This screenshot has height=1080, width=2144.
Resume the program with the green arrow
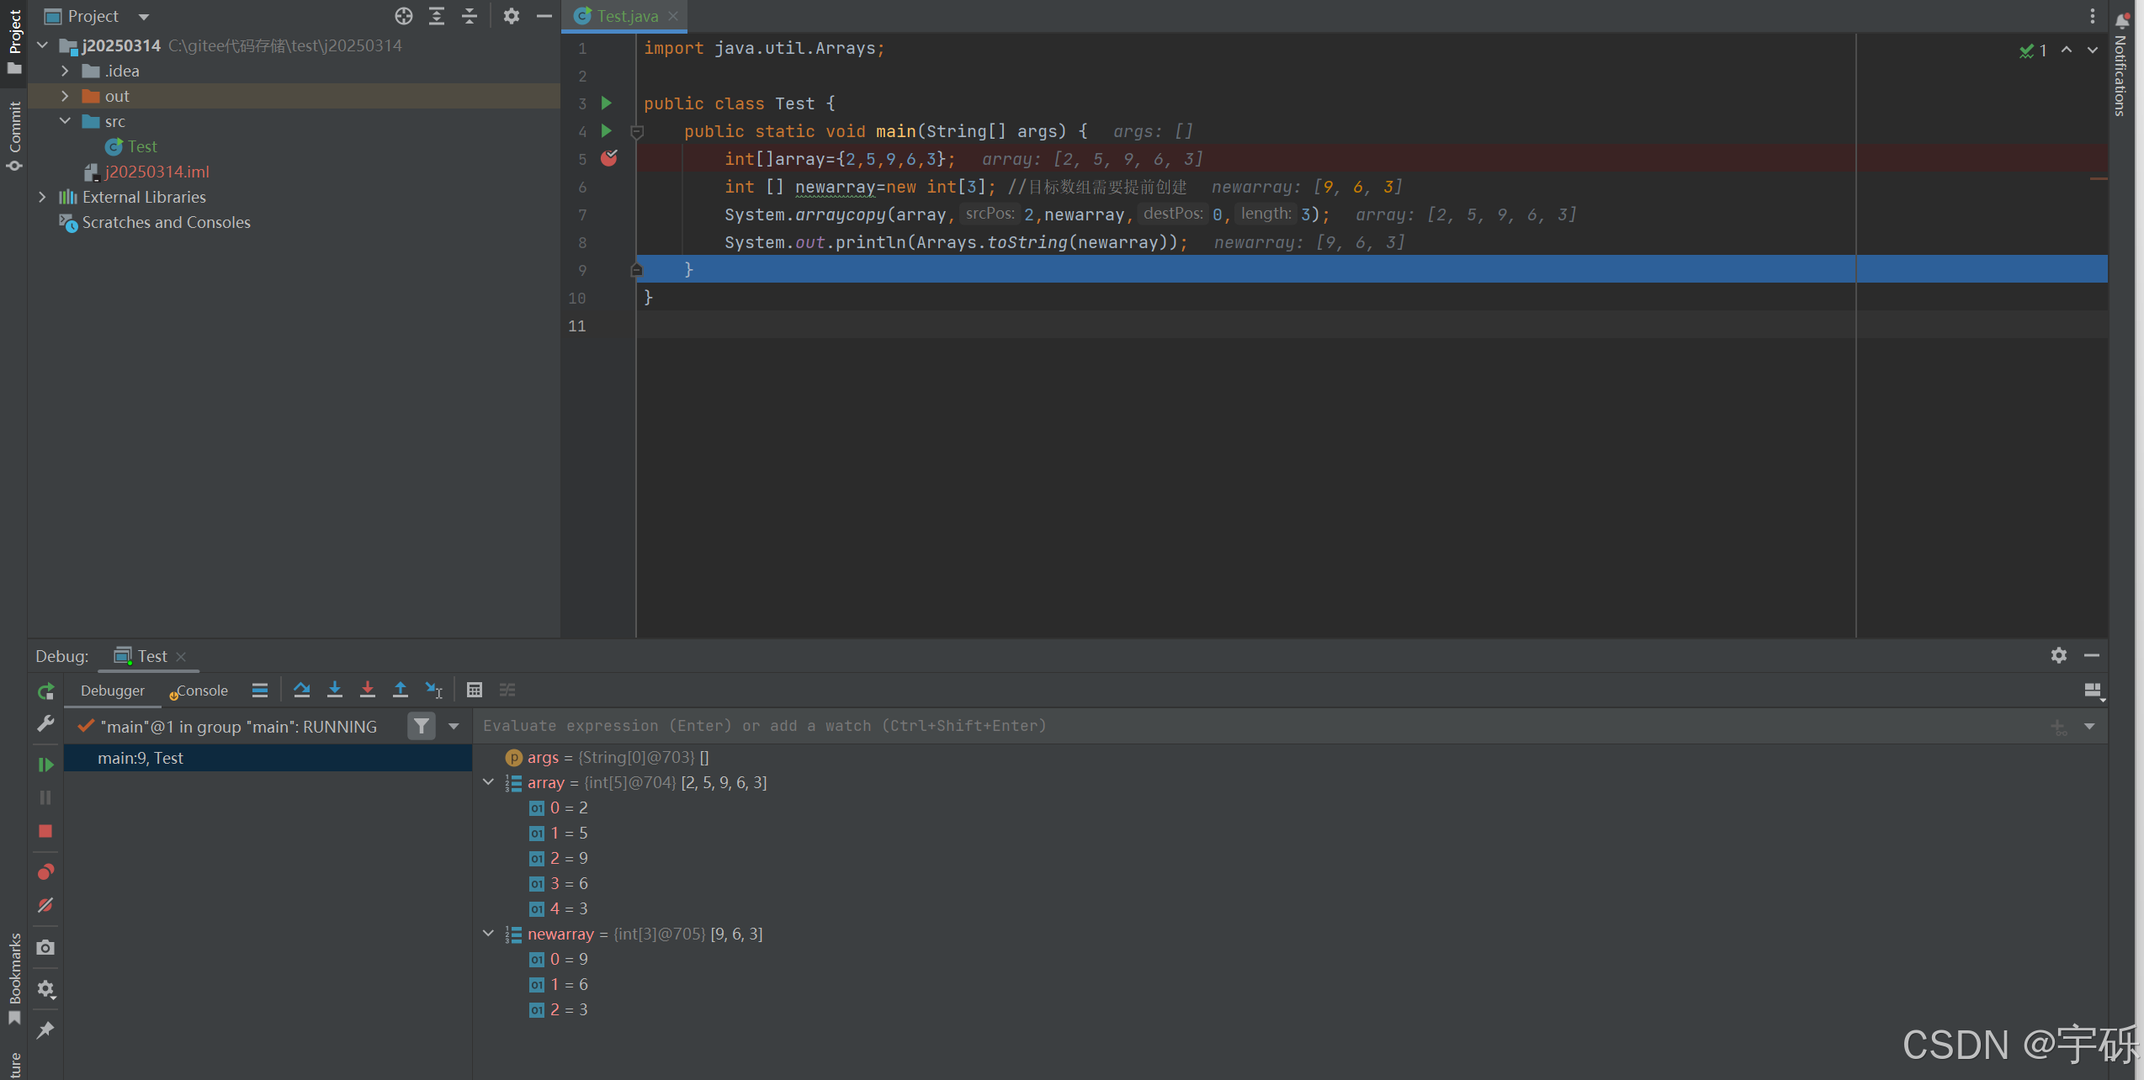[45, 765]
